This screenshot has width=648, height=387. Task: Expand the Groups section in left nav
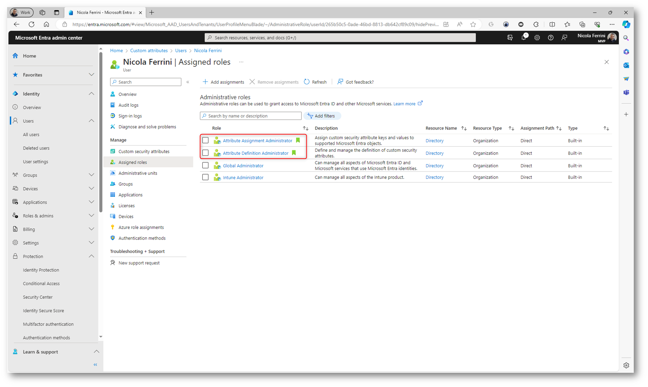point(91,175)
